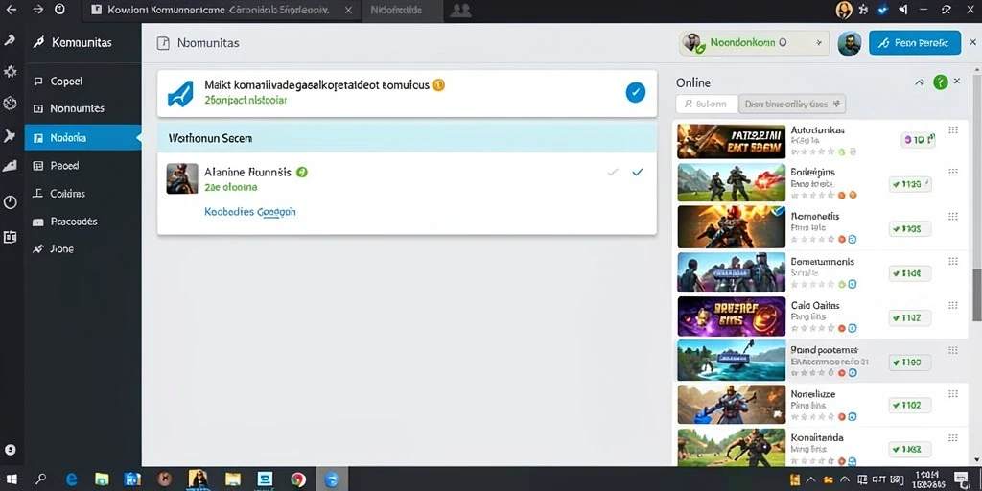Screen dimensions: 982x491
Task: Open the Dem tinwo orliiry filter dropdown
Action: (792, 104)
